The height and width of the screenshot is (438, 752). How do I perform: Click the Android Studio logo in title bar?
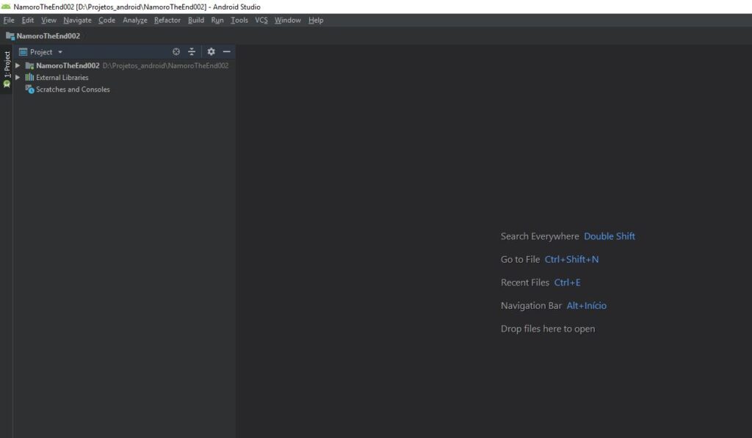pyautogui.click(x=6, y=7)
